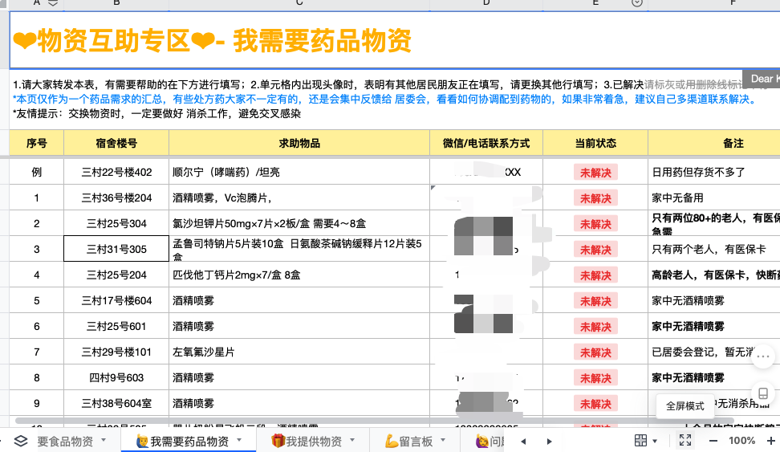Click the zoom in plus icon

point(771,441)
